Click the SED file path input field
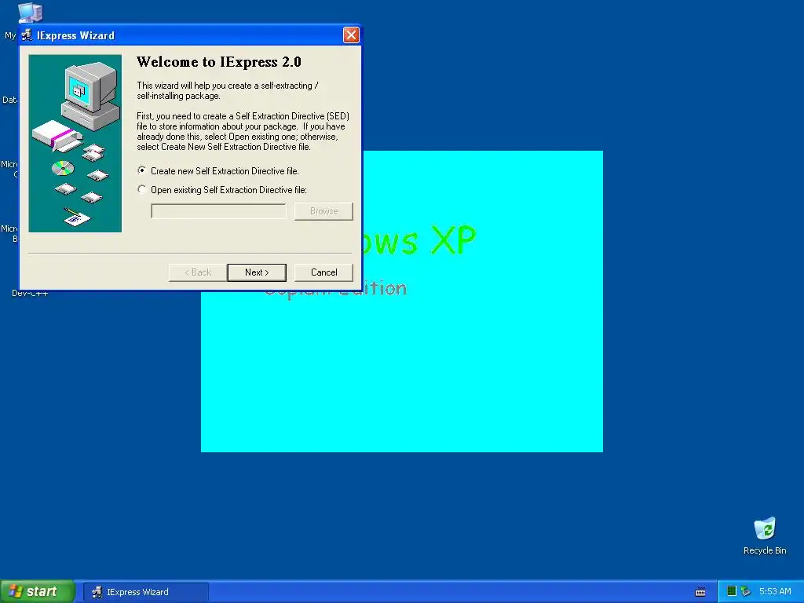Image resolution: width=804 pixels, height=603 pixels. (x=218, y=211)
